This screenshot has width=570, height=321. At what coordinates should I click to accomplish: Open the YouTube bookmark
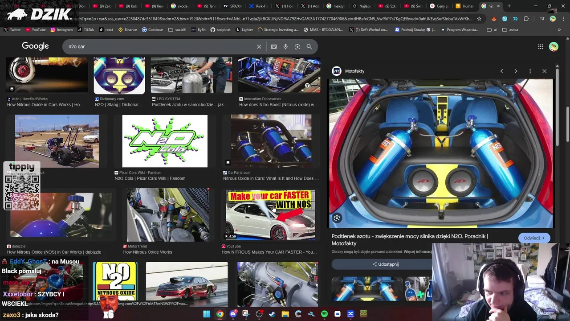36,30
